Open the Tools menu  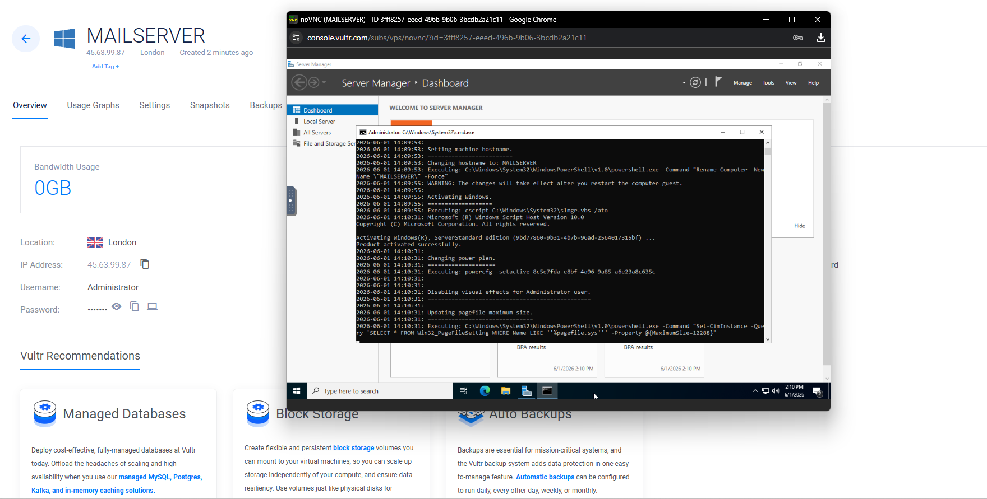768,83
